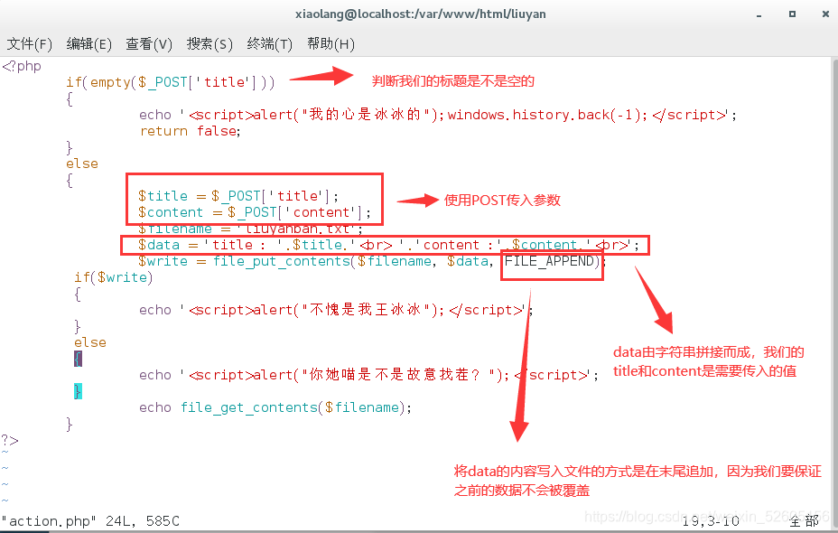Click the first 'else' keyword
The image size is (838, 533).
(x=82, y=164)
